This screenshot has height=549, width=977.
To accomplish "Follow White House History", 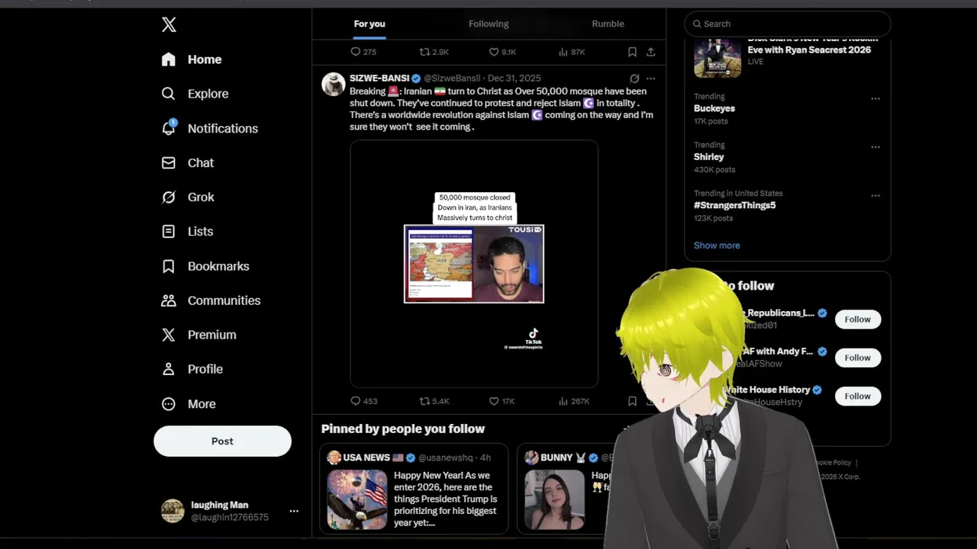I will 858,396.
